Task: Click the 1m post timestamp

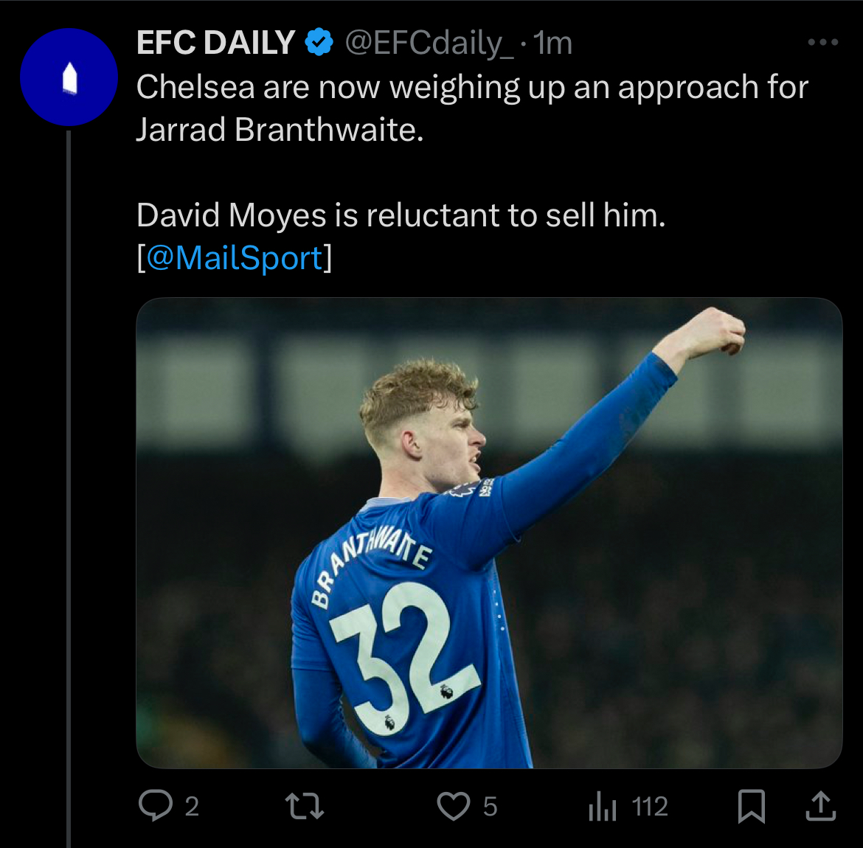Action: (x=553, y=44)
